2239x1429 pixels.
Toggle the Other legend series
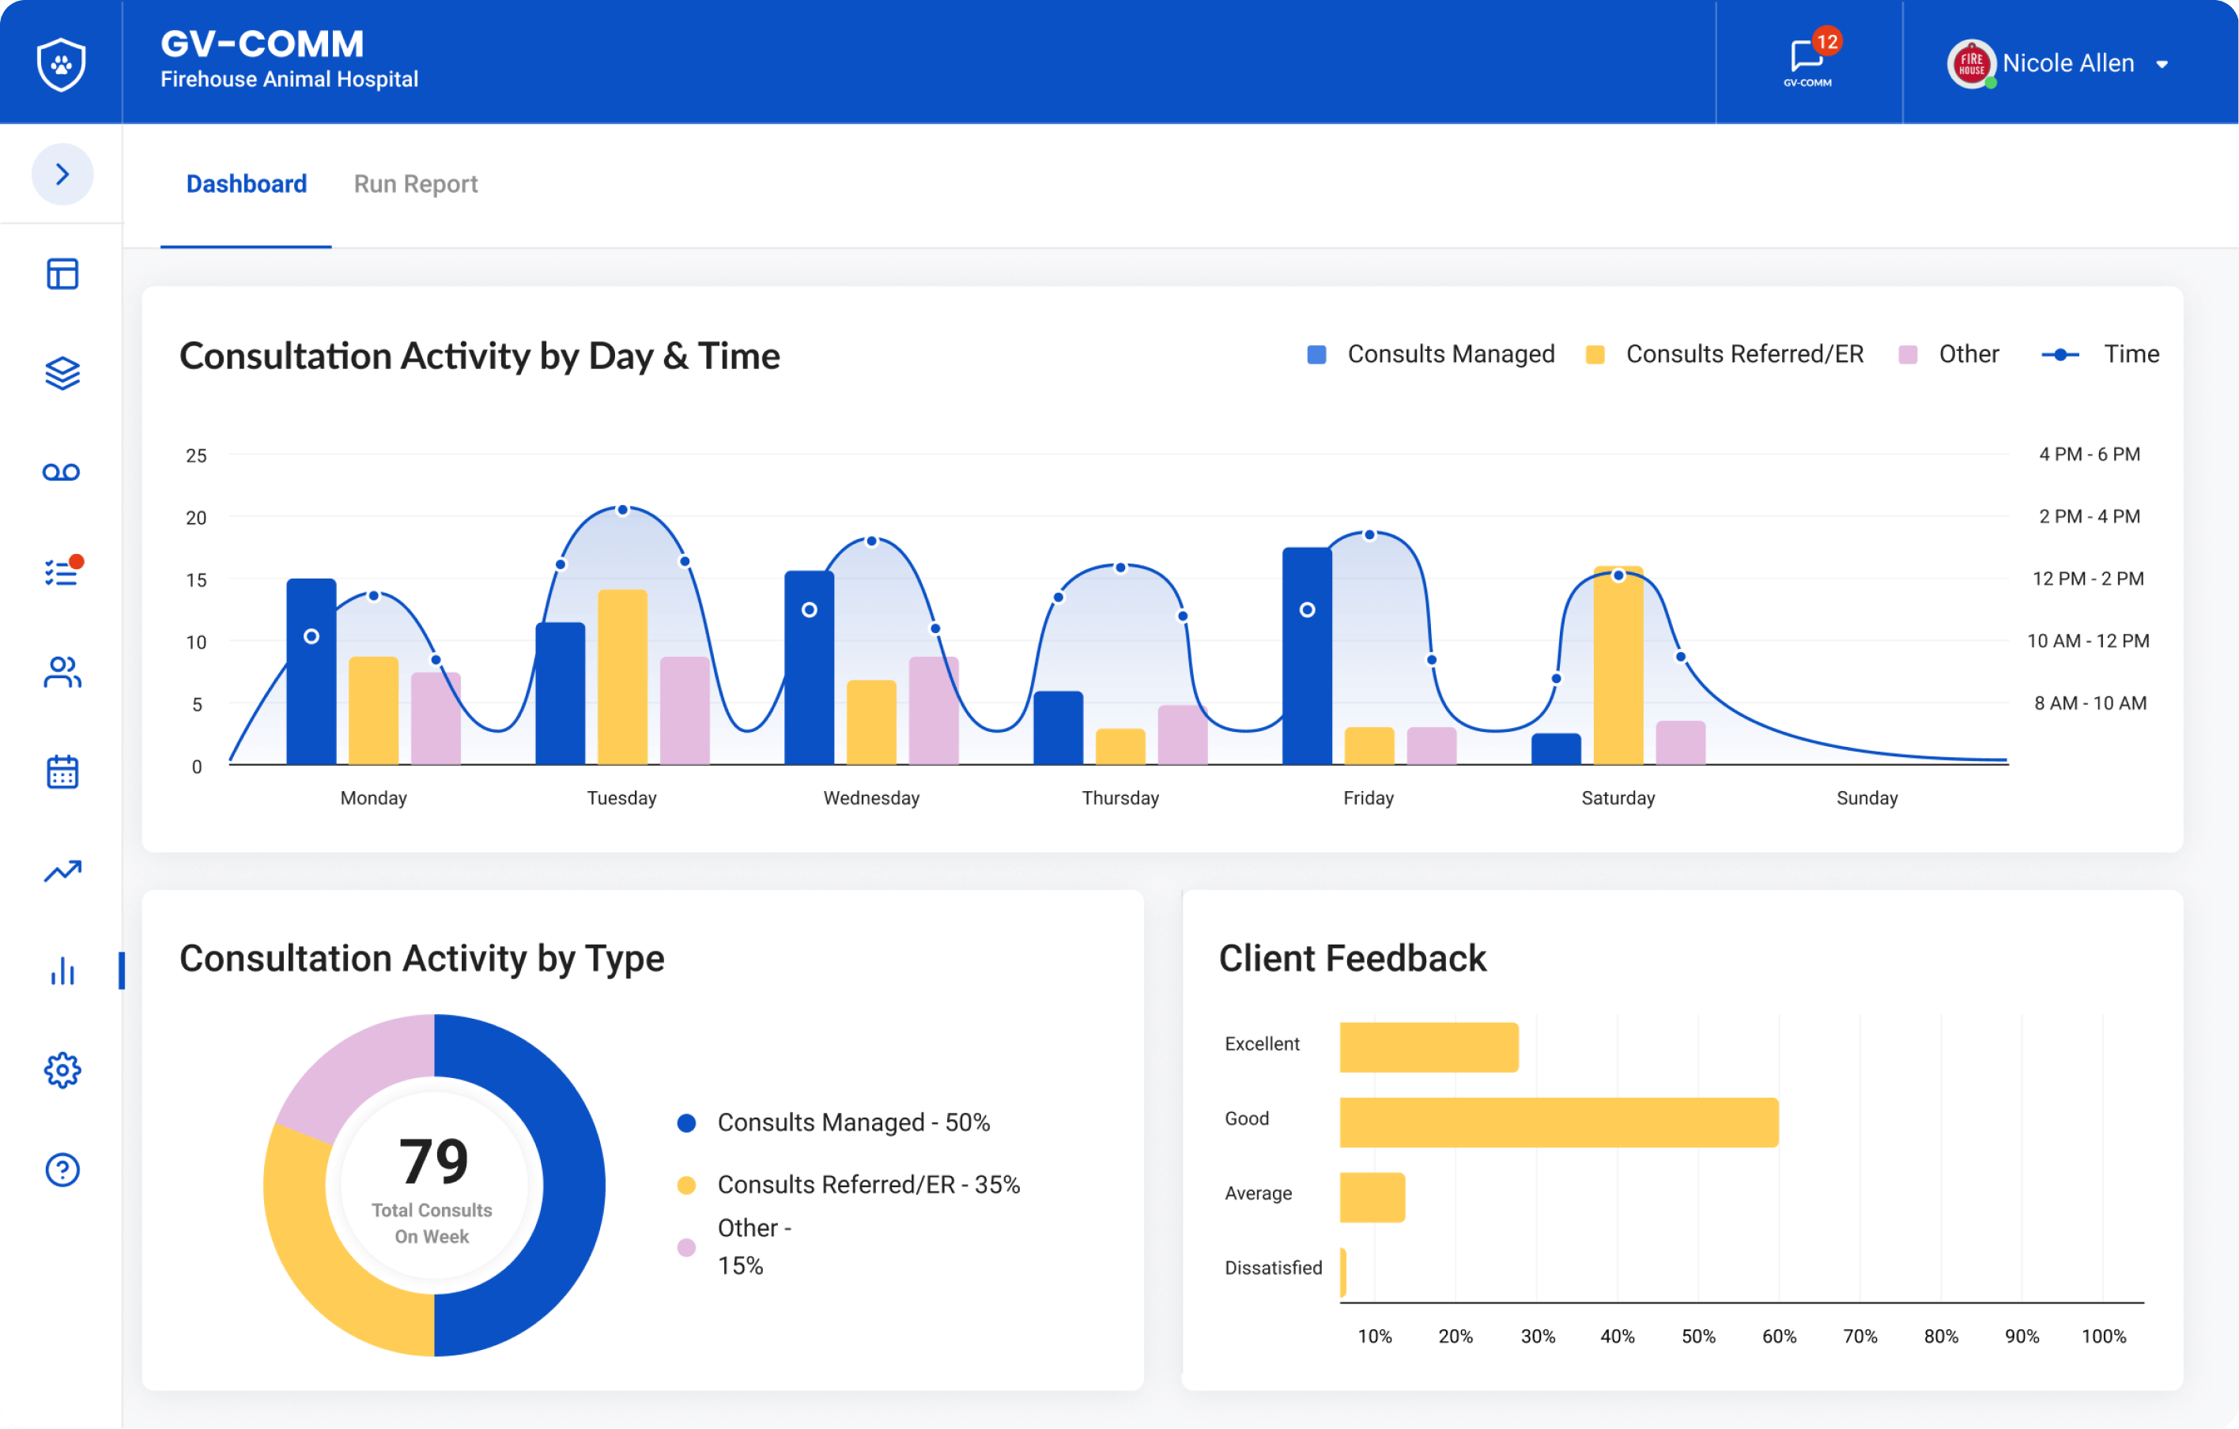(1949, 354)
